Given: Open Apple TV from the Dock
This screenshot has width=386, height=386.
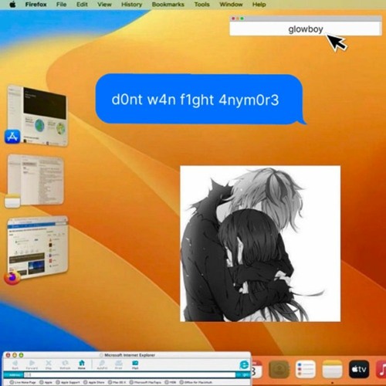Looking at the screenshot, I should pos(359,369).
